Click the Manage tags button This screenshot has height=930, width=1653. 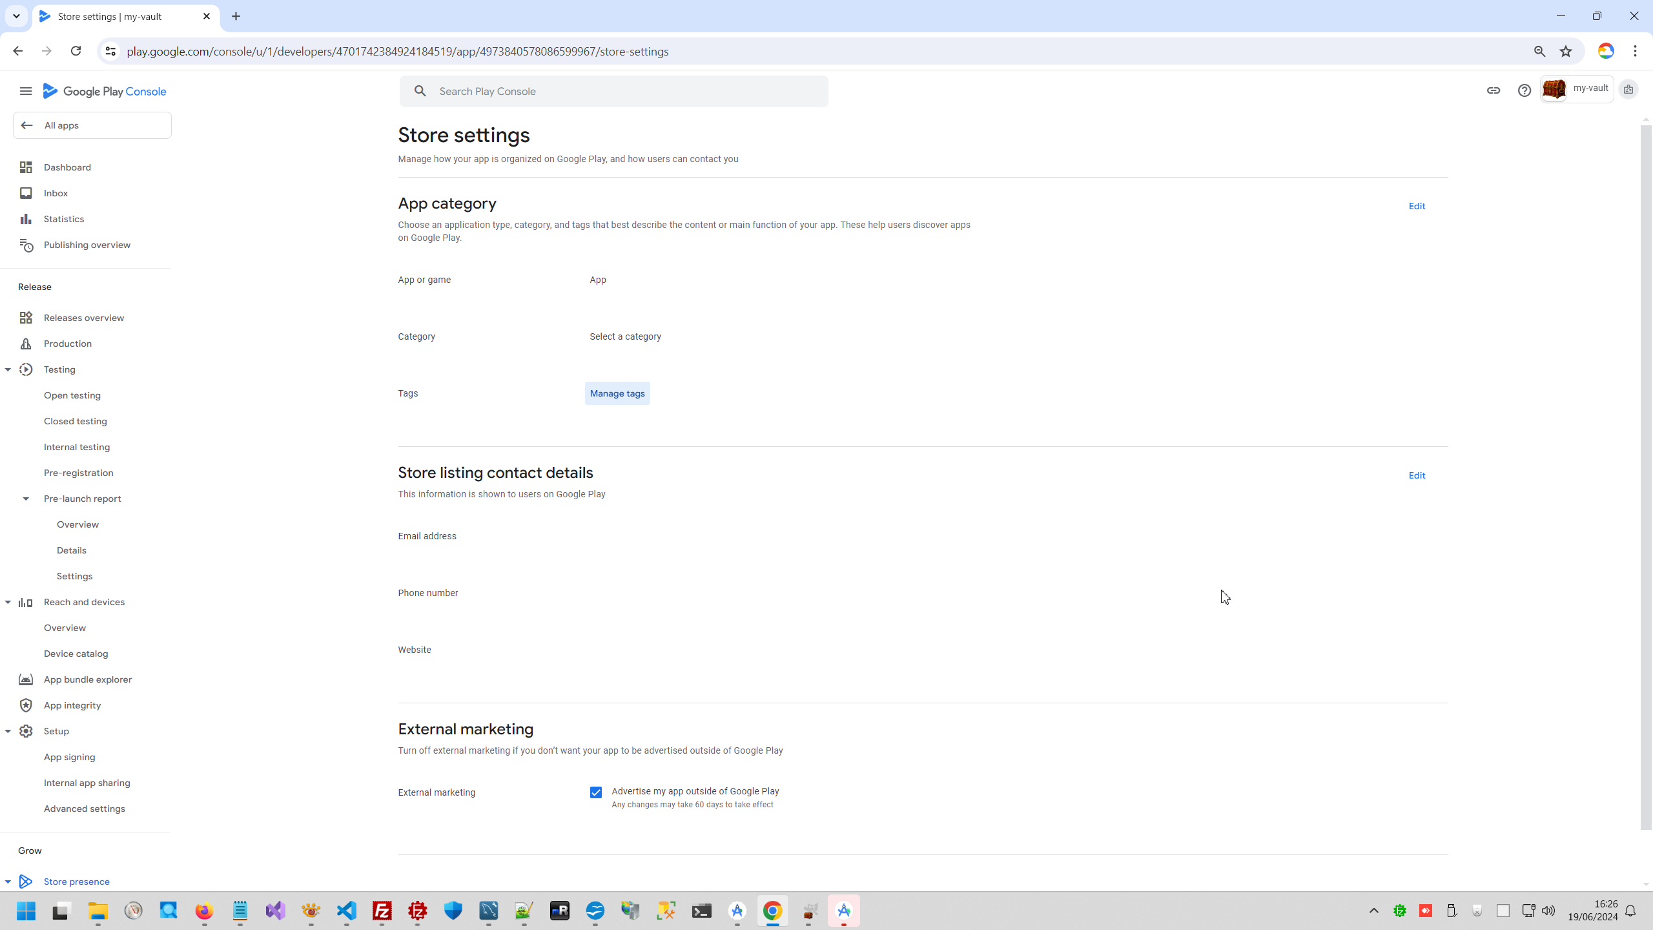click(617, 393)
